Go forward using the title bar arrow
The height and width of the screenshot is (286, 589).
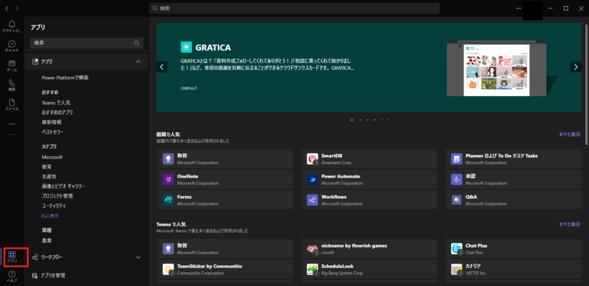(17, 8)
